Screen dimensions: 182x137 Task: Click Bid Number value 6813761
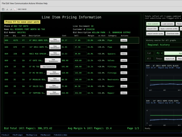(x=22, y=32)
